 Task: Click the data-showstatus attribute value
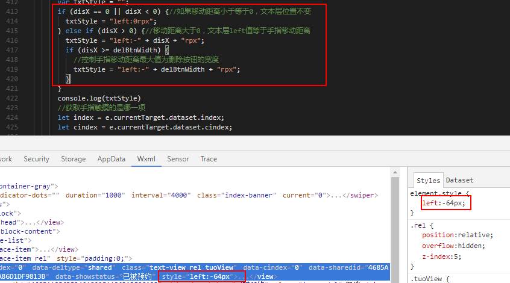[137, 276]
